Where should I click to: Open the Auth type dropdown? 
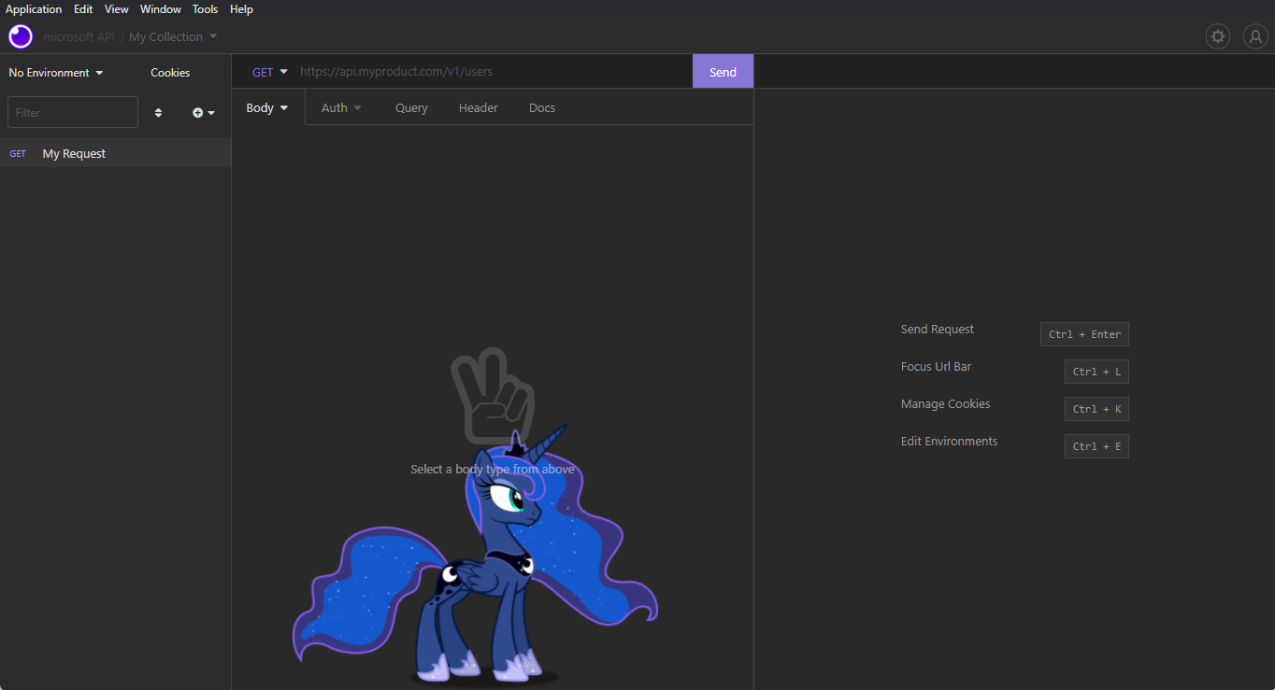(x=341, y=107)
